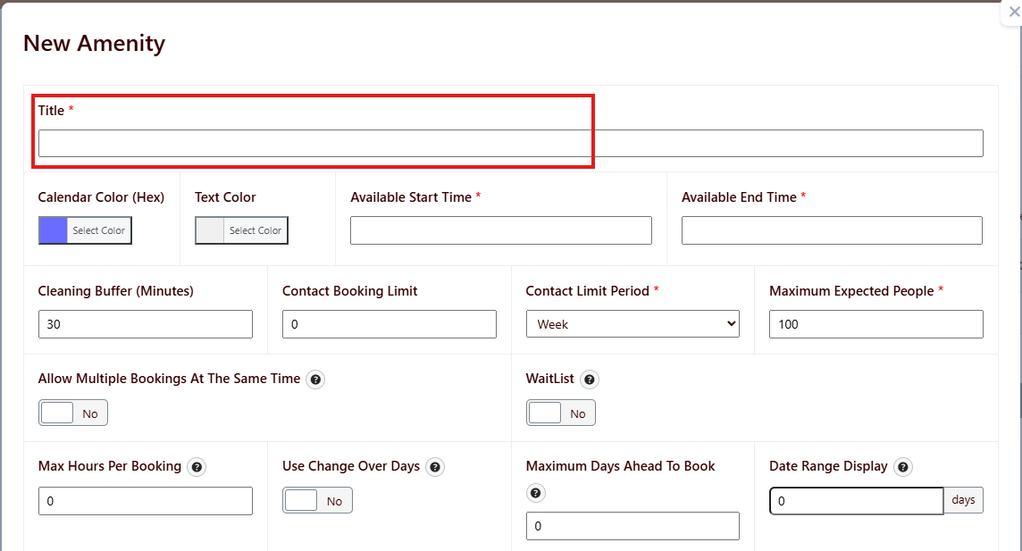Enable the WaitList switch

(x=560, y=413)
